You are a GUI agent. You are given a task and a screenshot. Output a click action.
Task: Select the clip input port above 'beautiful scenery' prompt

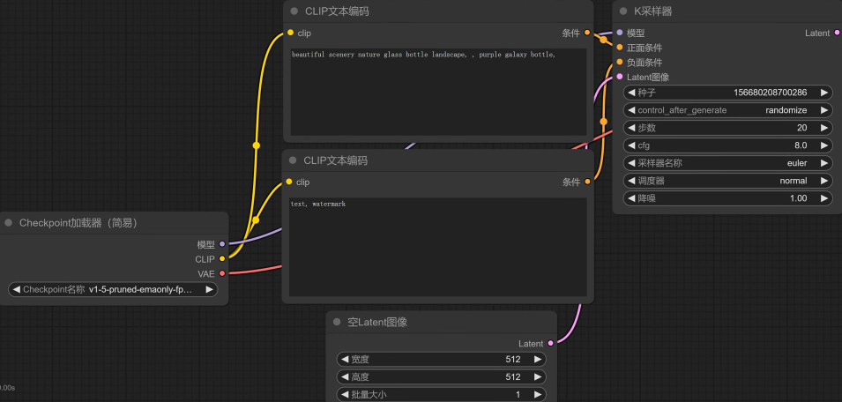coord(290,33)
